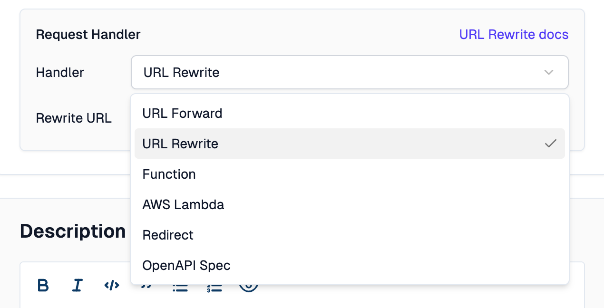Click the checkmark beside URL Rewrite
The height and width of the screenshot is (308, 604).
coord(550,143)
